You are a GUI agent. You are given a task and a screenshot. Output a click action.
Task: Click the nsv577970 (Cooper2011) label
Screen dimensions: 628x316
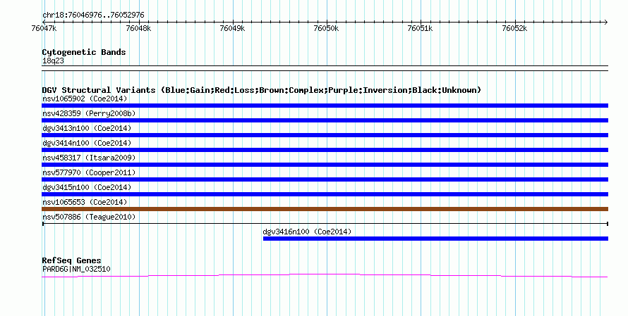click(x=89, y=172)
